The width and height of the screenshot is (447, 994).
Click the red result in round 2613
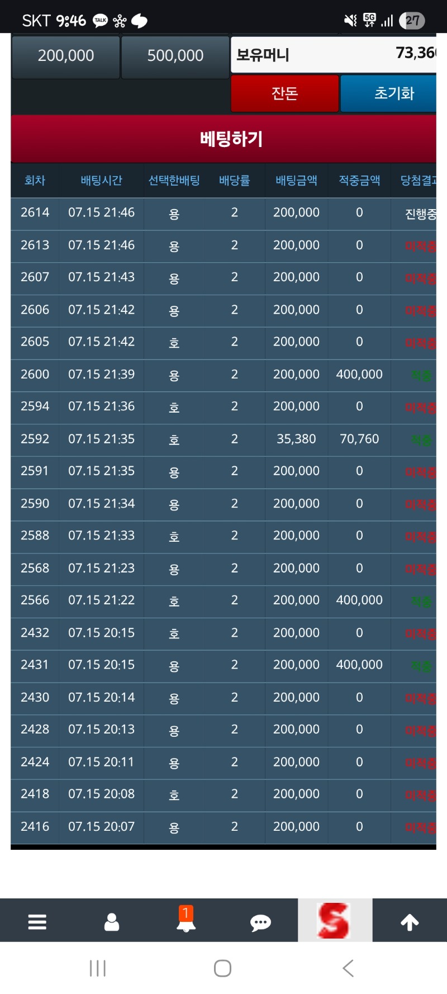point(420,246)
